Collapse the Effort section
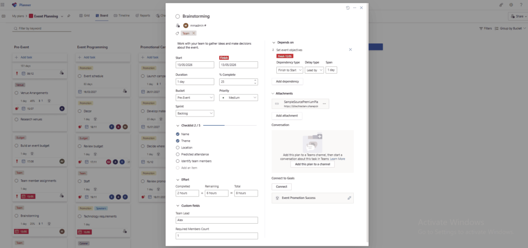The height and width of the screenshot is (248, 528). pyautogui.click(x=178, y=180)
